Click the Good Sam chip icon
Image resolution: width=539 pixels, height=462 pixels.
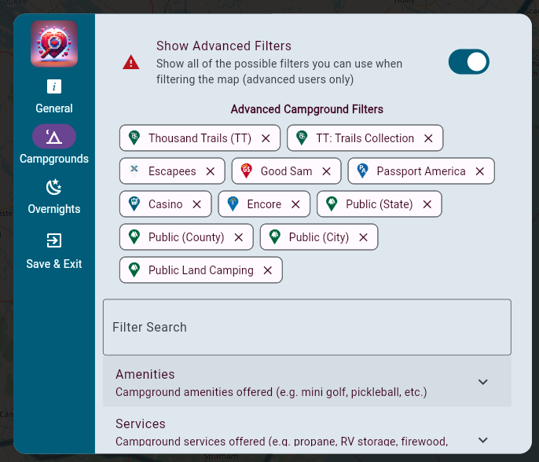pyautogui.click(x=246, y=171)
